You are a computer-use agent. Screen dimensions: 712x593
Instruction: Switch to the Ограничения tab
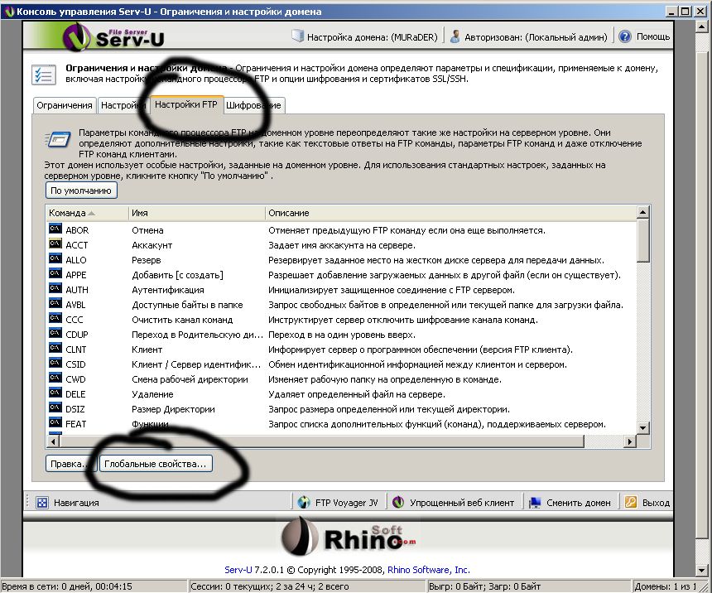64,106
